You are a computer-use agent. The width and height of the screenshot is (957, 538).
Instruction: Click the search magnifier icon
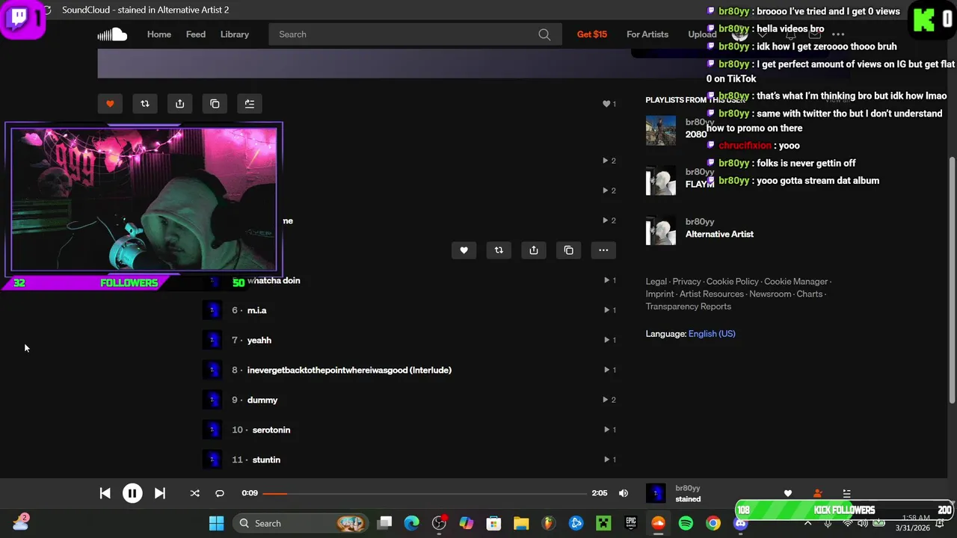point(544,34)
